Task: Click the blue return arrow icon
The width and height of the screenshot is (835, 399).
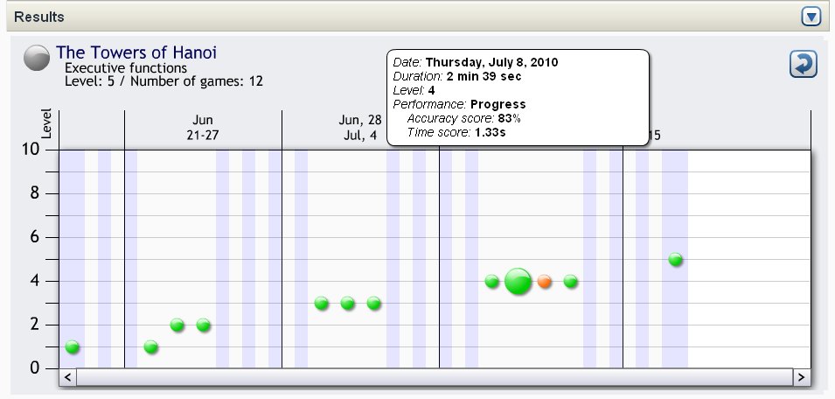Action: point(803,64)
